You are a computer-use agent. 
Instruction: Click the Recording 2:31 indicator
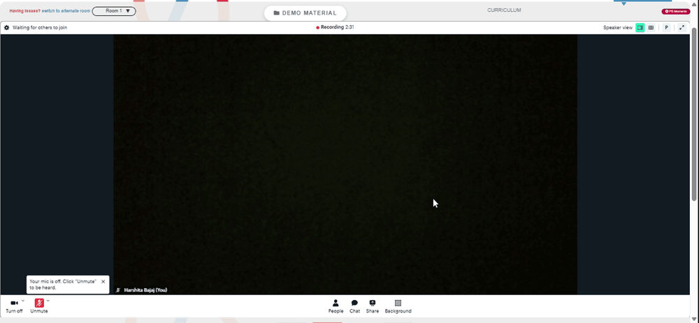[x=336, y=27]
